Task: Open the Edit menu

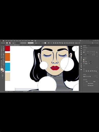Action: click(9, 41)
